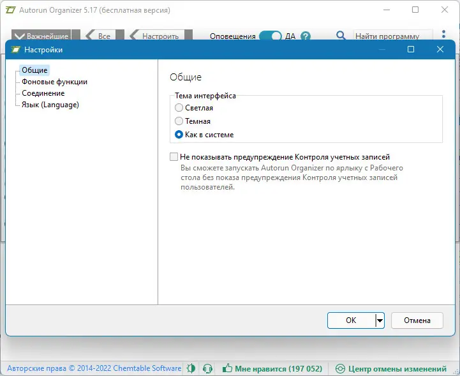Expand the ОК button dropdown arrow

(380, 320)
